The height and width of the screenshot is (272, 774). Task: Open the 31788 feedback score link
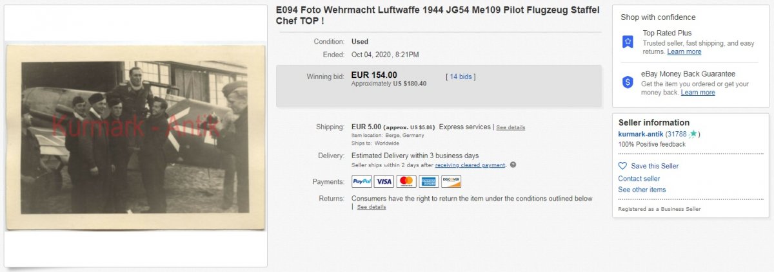coord(677,134)
